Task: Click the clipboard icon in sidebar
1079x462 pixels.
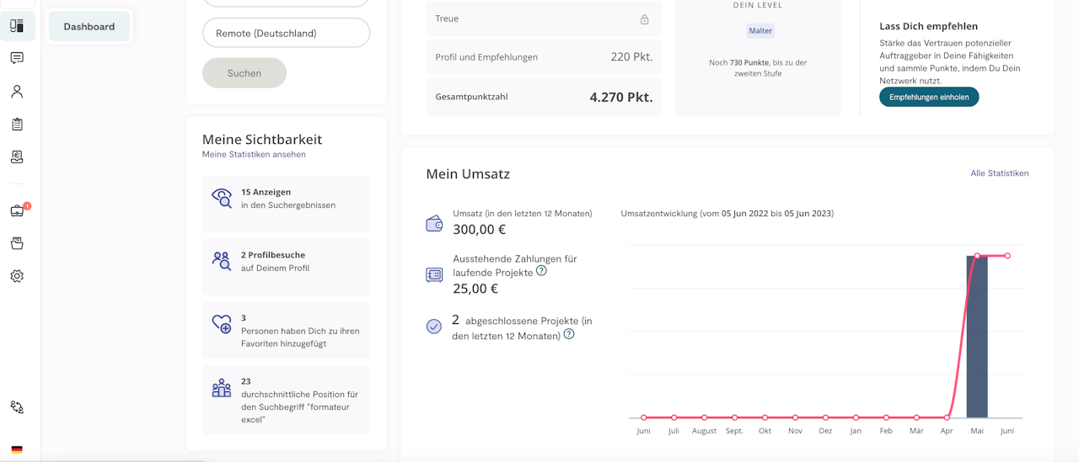Action: (17, 125)
